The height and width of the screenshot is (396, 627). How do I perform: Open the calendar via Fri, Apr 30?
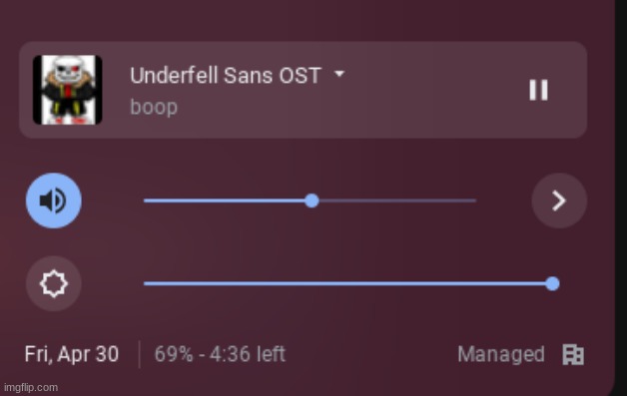[x=72, y=354]
